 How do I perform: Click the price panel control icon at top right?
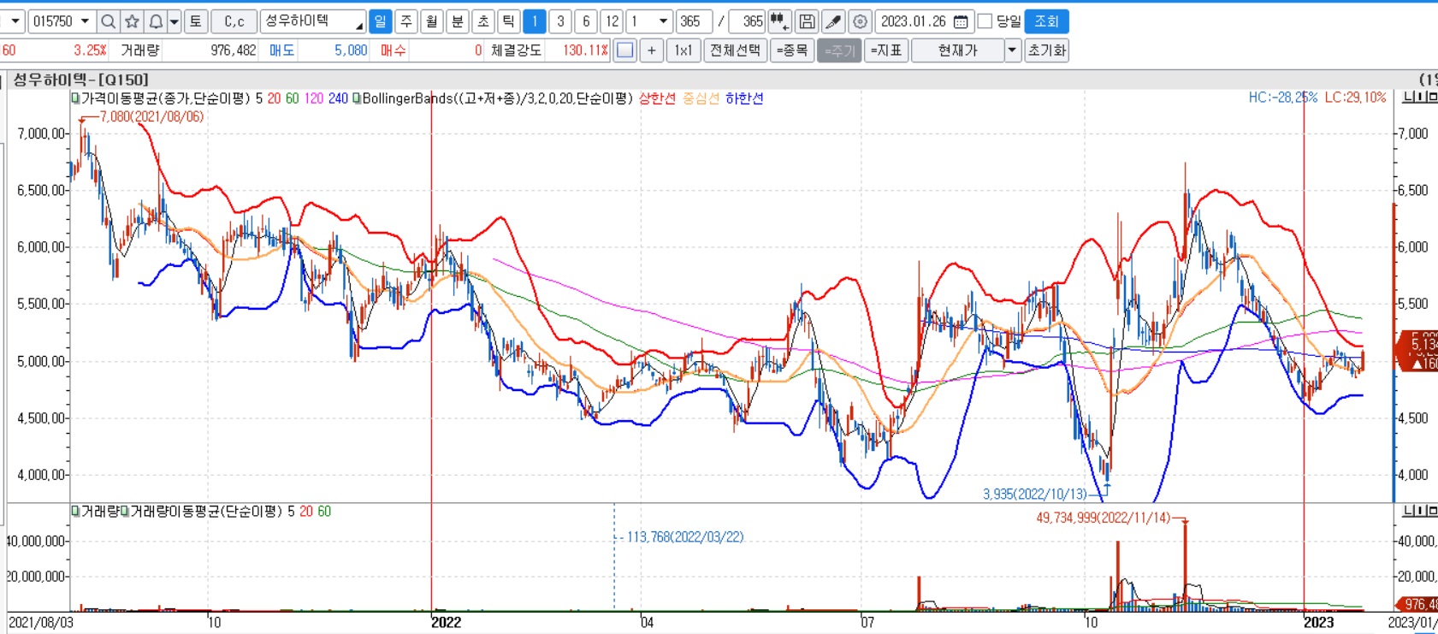pyautogui.click(x=1419, y=98)
